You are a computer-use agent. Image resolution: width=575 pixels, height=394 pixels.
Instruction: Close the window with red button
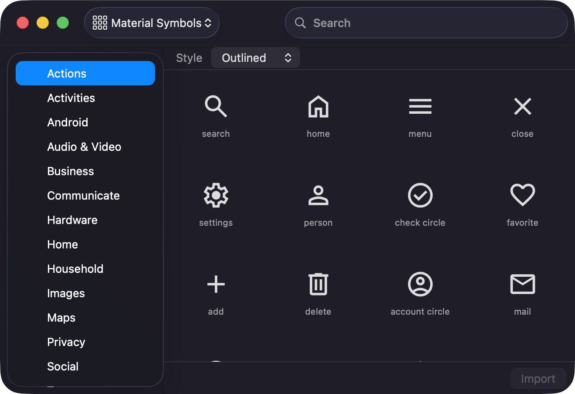(23, 23)
